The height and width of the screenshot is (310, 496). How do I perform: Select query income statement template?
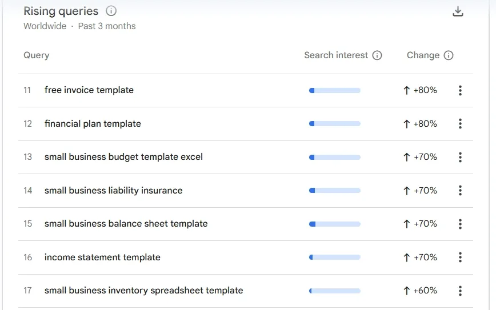[x=102, y=257]
